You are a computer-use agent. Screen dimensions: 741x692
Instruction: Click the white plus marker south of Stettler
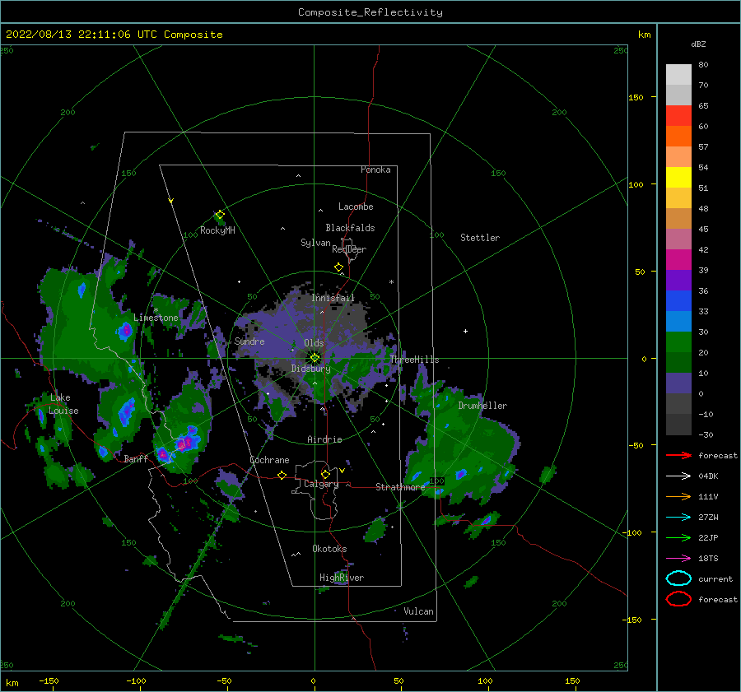click(x=465, y=331)
